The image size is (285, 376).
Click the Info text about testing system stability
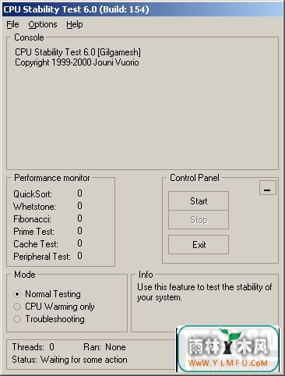pyautogui.click(x=205, y=293)
